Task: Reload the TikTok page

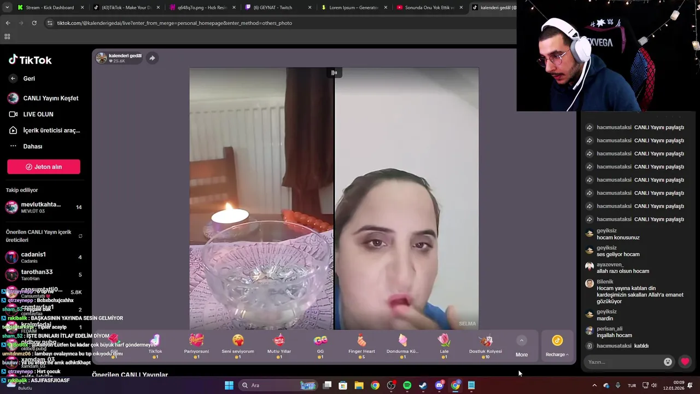Action: 34,23
